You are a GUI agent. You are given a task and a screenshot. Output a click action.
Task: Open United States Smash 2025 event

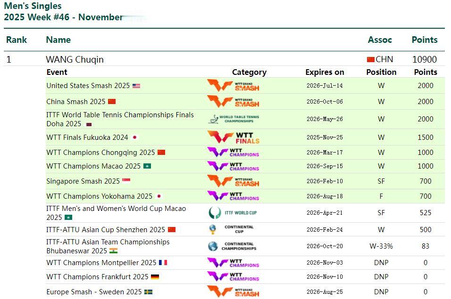click(x=88, y=86)
